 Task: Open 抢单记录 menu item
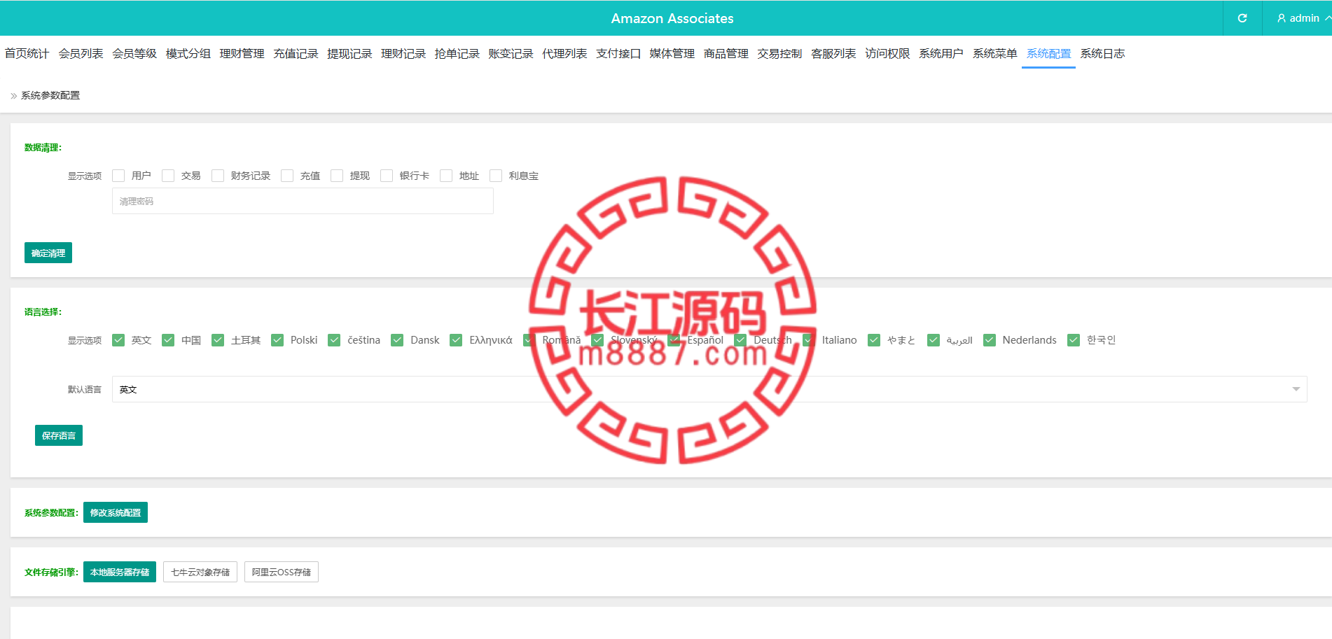coord(457,53)
